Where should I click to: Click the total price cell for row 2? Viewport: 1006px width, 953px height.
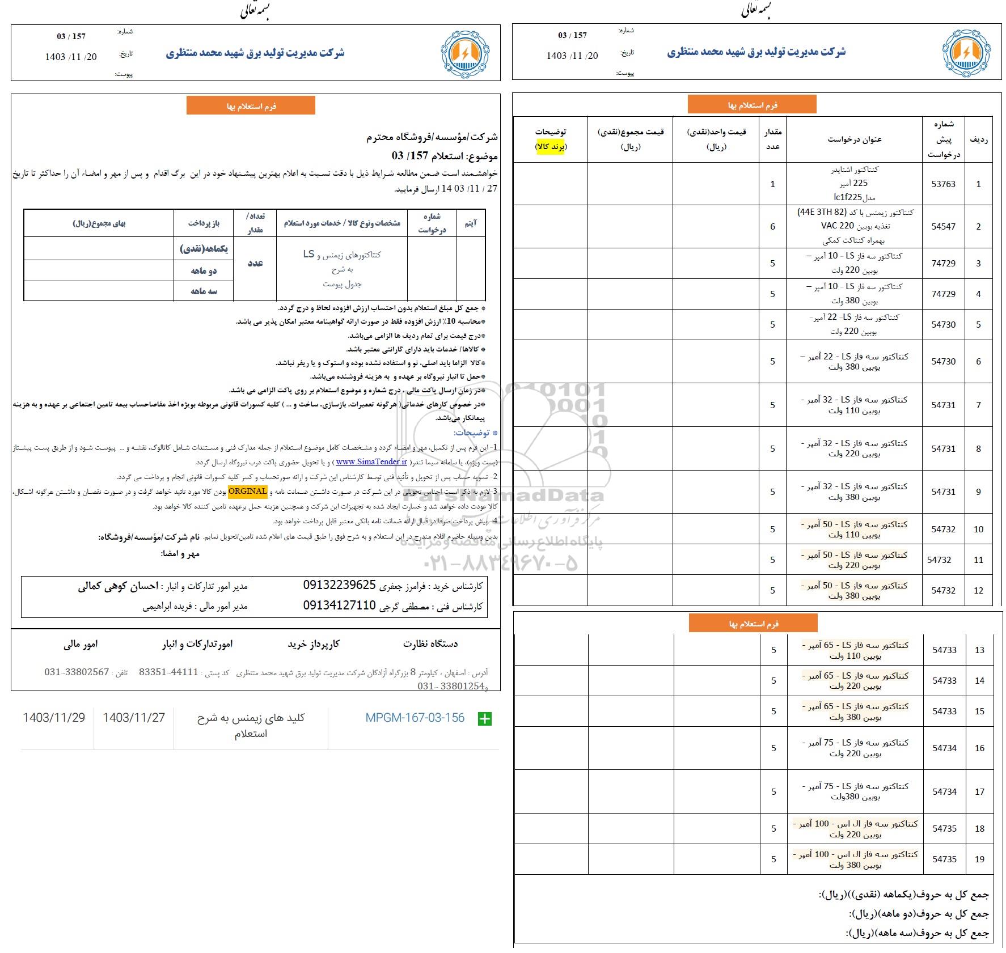click(630, 227)
